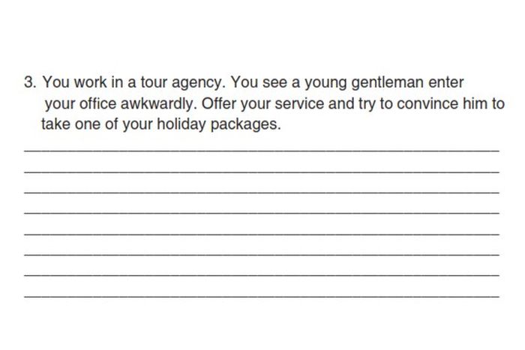The width and height of the screenshot is (525, 350).
Task: Click the word "packages" ending the question
Action: [246, 125]
